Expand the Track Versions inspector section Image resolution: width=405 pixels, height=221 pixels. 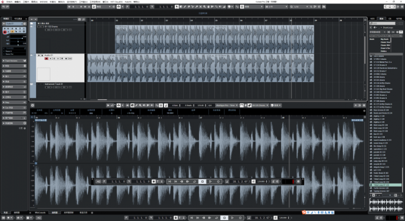(x=14, y=61)
